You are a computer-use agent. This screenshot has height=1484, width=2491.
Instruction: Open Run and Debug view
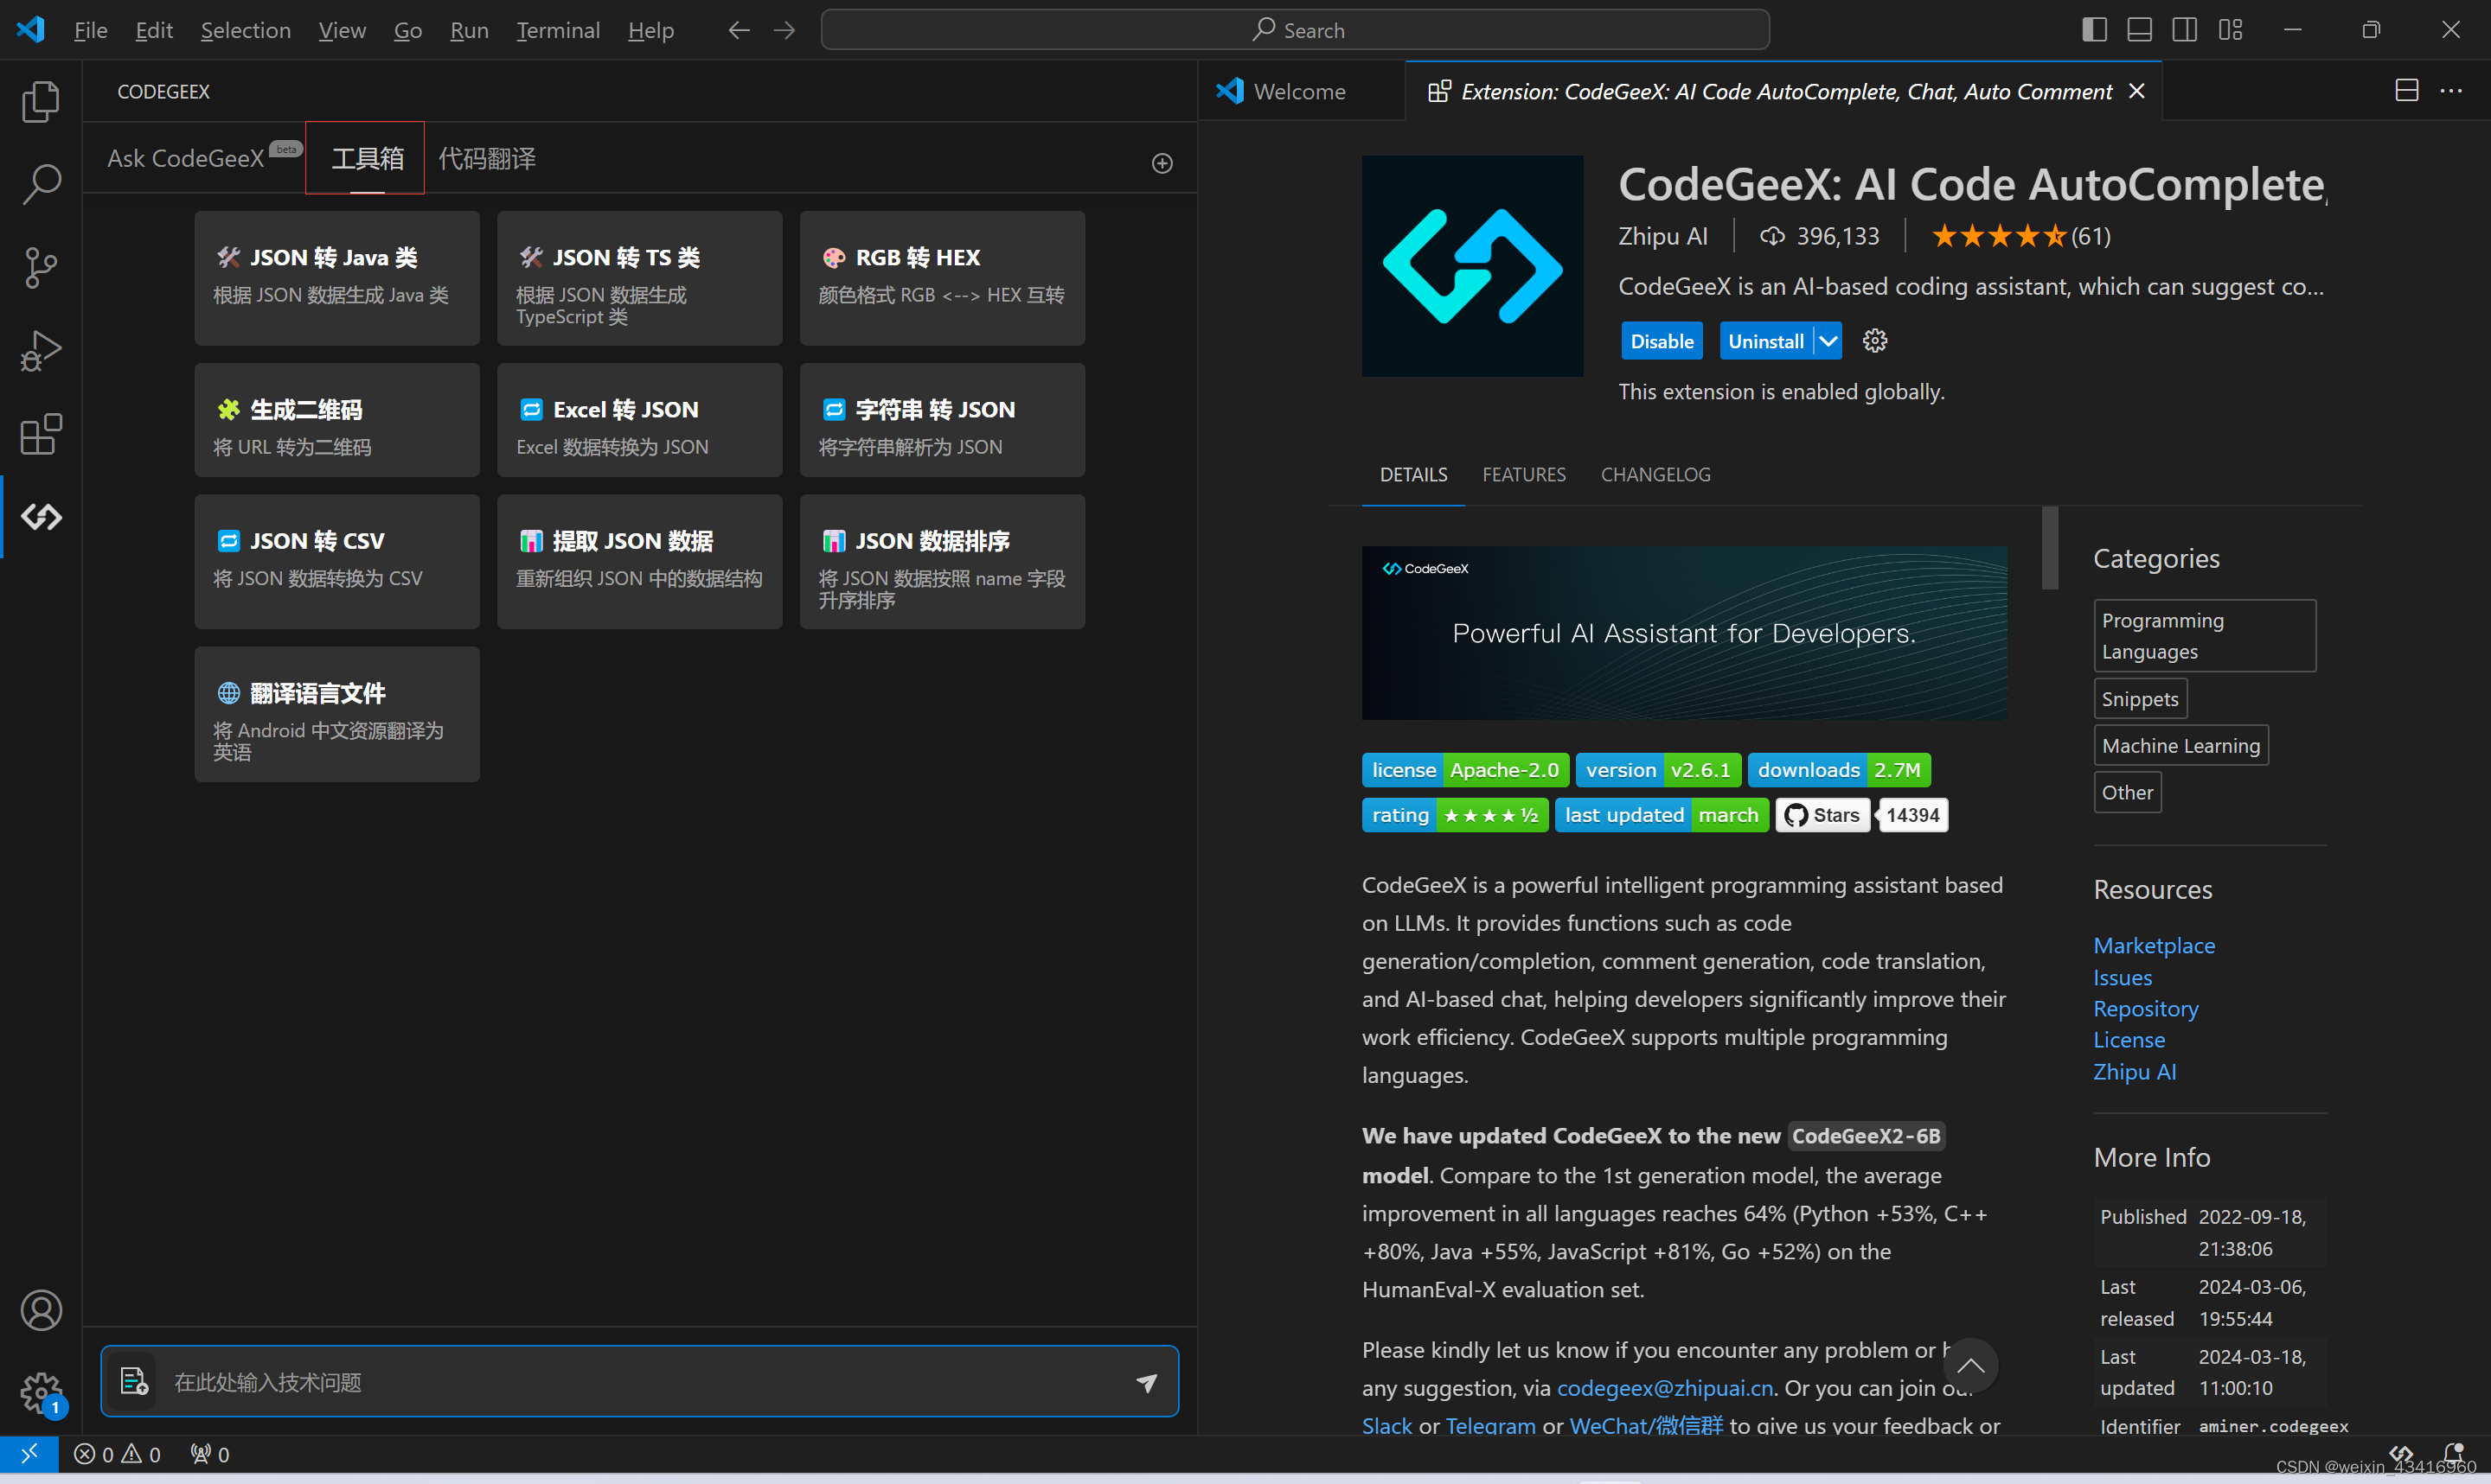pos(40,351)
